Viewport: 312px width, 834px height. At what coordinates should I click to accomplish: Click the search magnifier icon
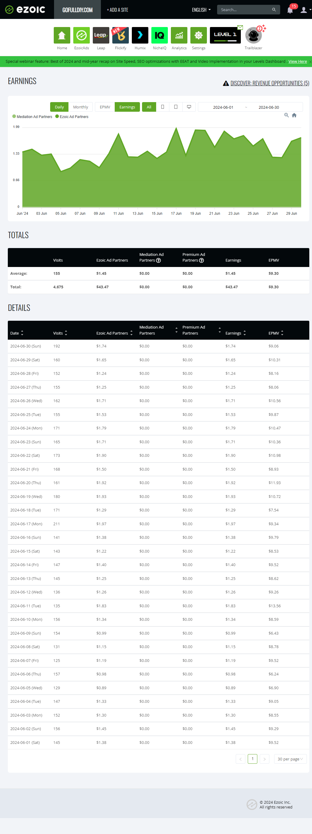274,10
